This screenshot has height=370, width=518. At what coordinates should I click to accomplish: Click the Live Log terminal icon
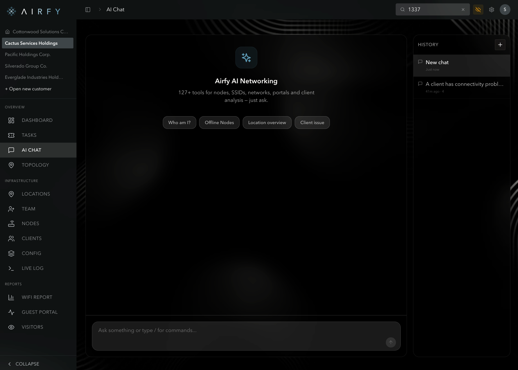click(x=11, y=268)
